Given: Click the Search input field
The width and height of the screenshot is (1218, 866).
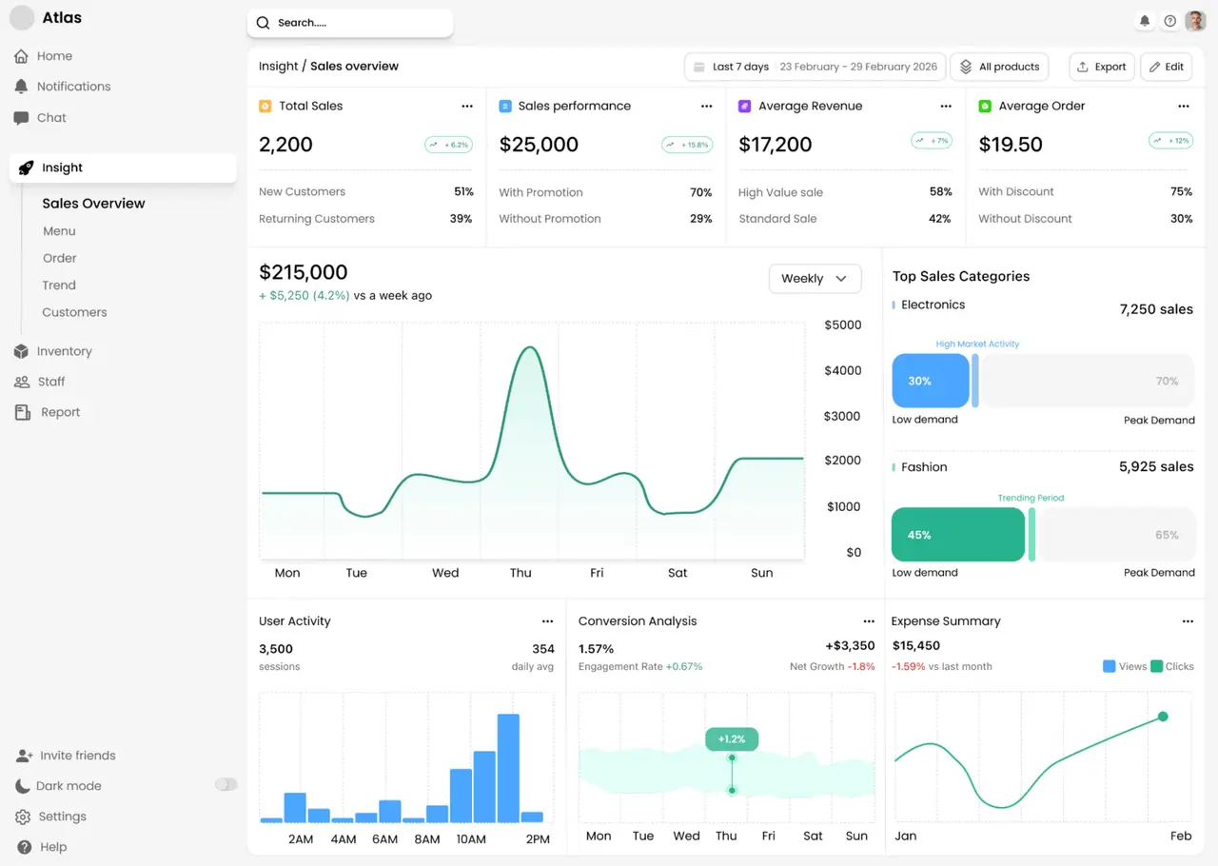Looking at the screenshot, I should (350, 23).
